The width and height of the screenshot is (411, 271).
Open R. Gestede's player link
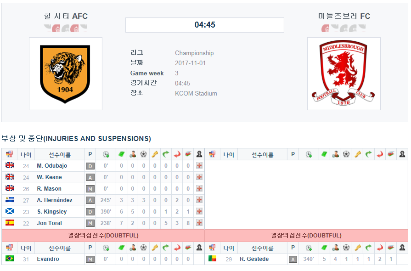(x=254, y=259)
